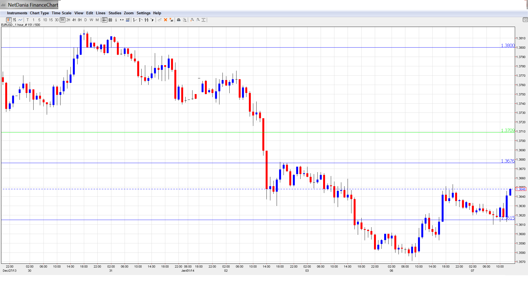Viewport: 528px width, 297px height.
Task: Switch to OHLC bar chart icon
Action: pos(15,20)
